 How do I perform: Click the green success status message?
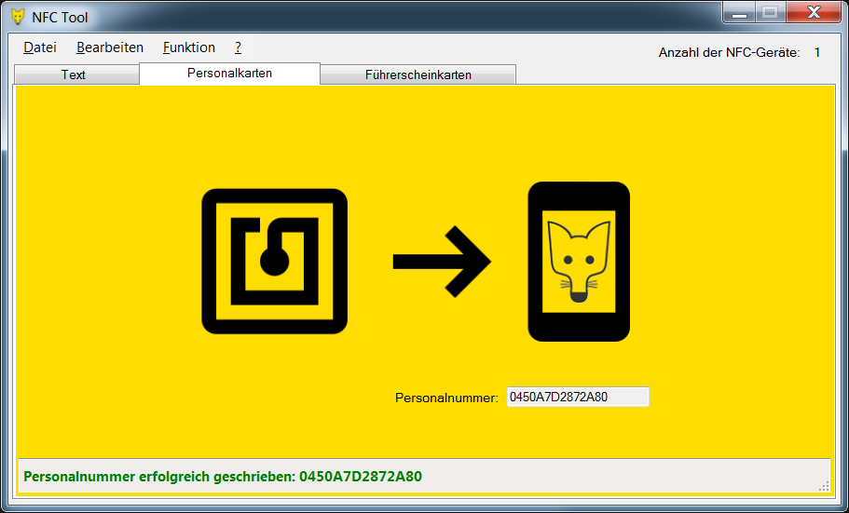coord(223,477)
